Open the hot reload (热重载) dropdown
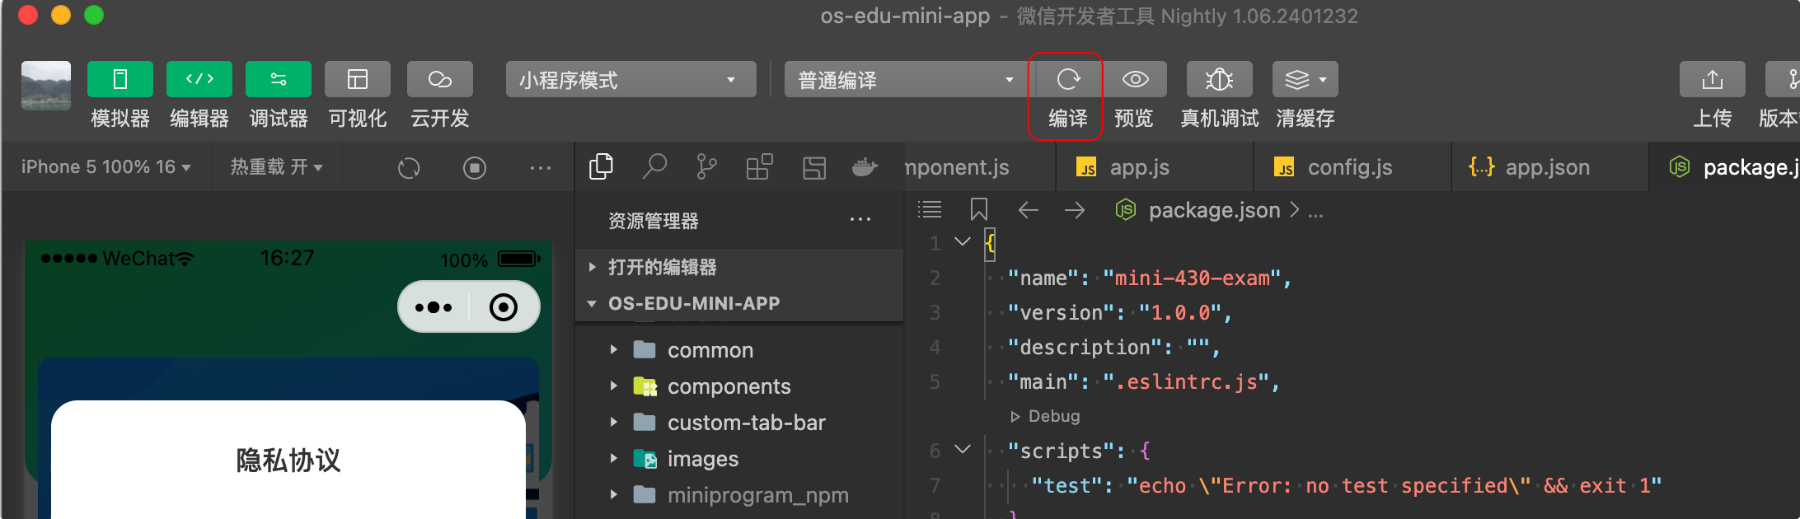This screenshot has width=1800, height=519. click(x=276, y=167)
